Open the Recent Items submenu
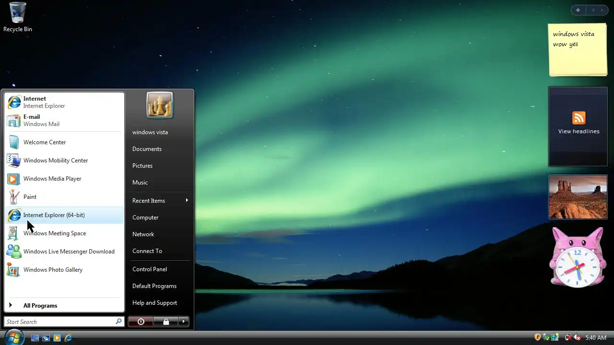Image resolution: width=614 pixels, height=345 pixels. pyautogui.click(x=160, y=200)
